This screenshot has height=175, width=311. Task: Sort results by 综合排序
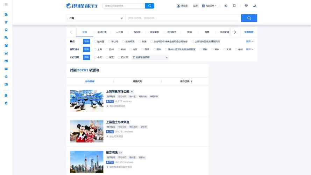click(x=90, y=81)
